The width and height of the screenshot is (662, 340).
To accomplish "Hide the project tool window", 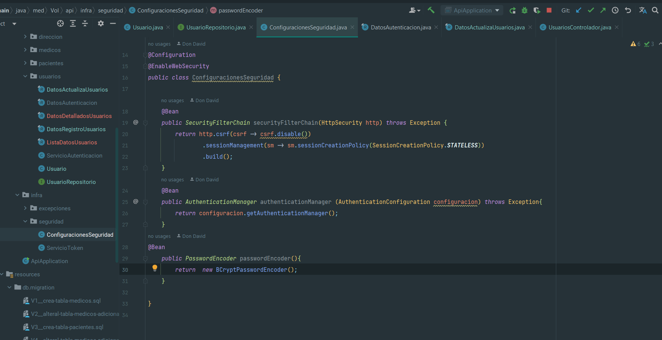I will tap(113, 24).
